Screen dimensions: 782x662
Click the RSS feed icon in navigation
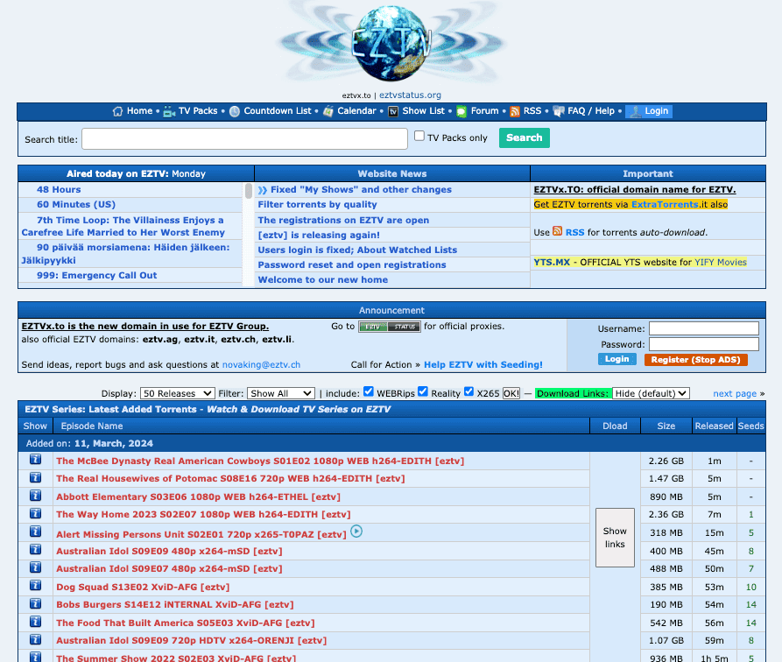(x=515, y=111)
